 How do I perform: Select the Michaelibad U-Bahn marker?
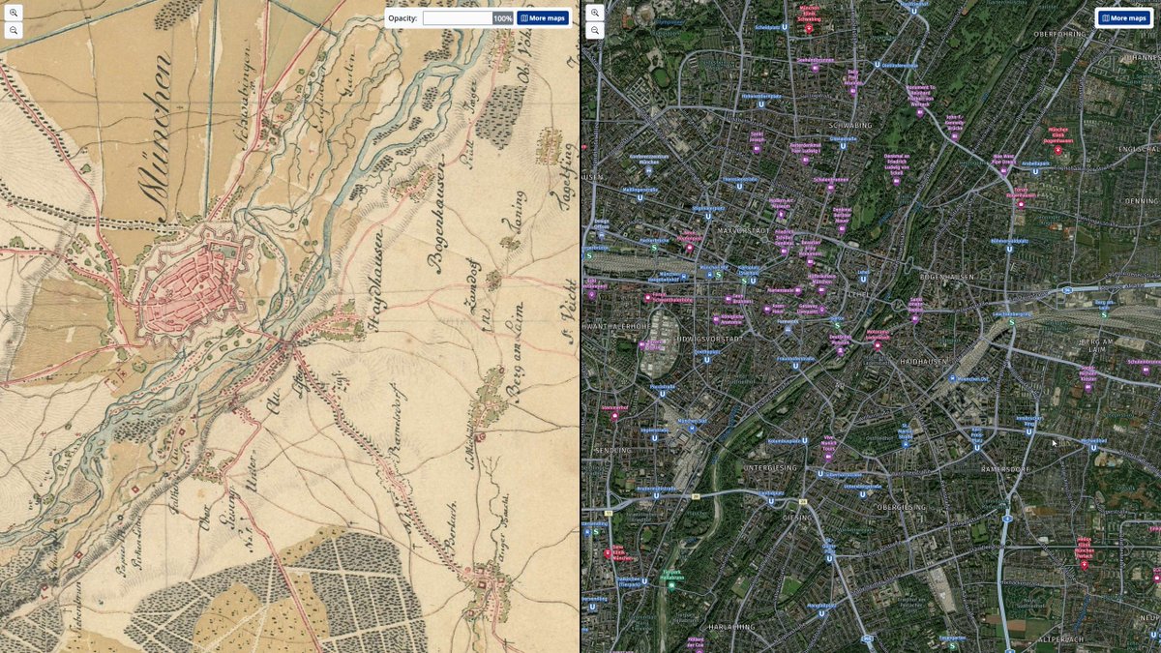pyautogui.click(x=1094, y=448)
